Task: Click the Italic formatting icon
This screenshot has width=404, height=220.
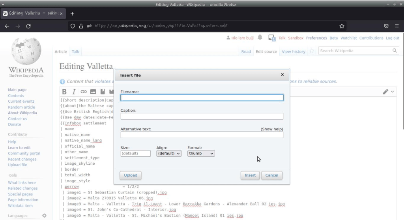Action: (74, 92)
